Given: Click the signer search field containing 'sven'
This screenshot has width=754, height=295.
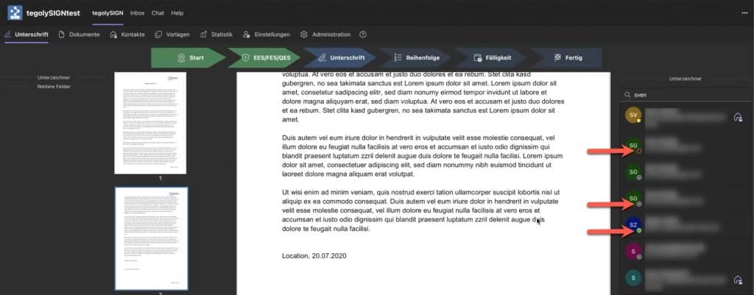Looking at the screenshot, I should pos(685,95).
